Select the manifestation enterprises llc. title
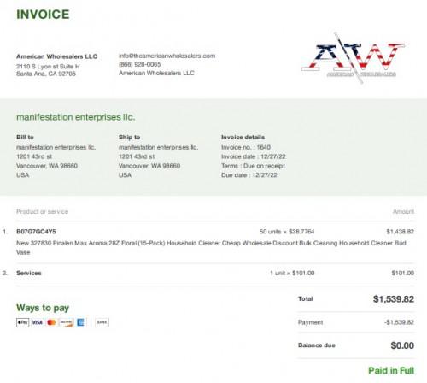Screen dimensions: 427x383 [76, 117]
